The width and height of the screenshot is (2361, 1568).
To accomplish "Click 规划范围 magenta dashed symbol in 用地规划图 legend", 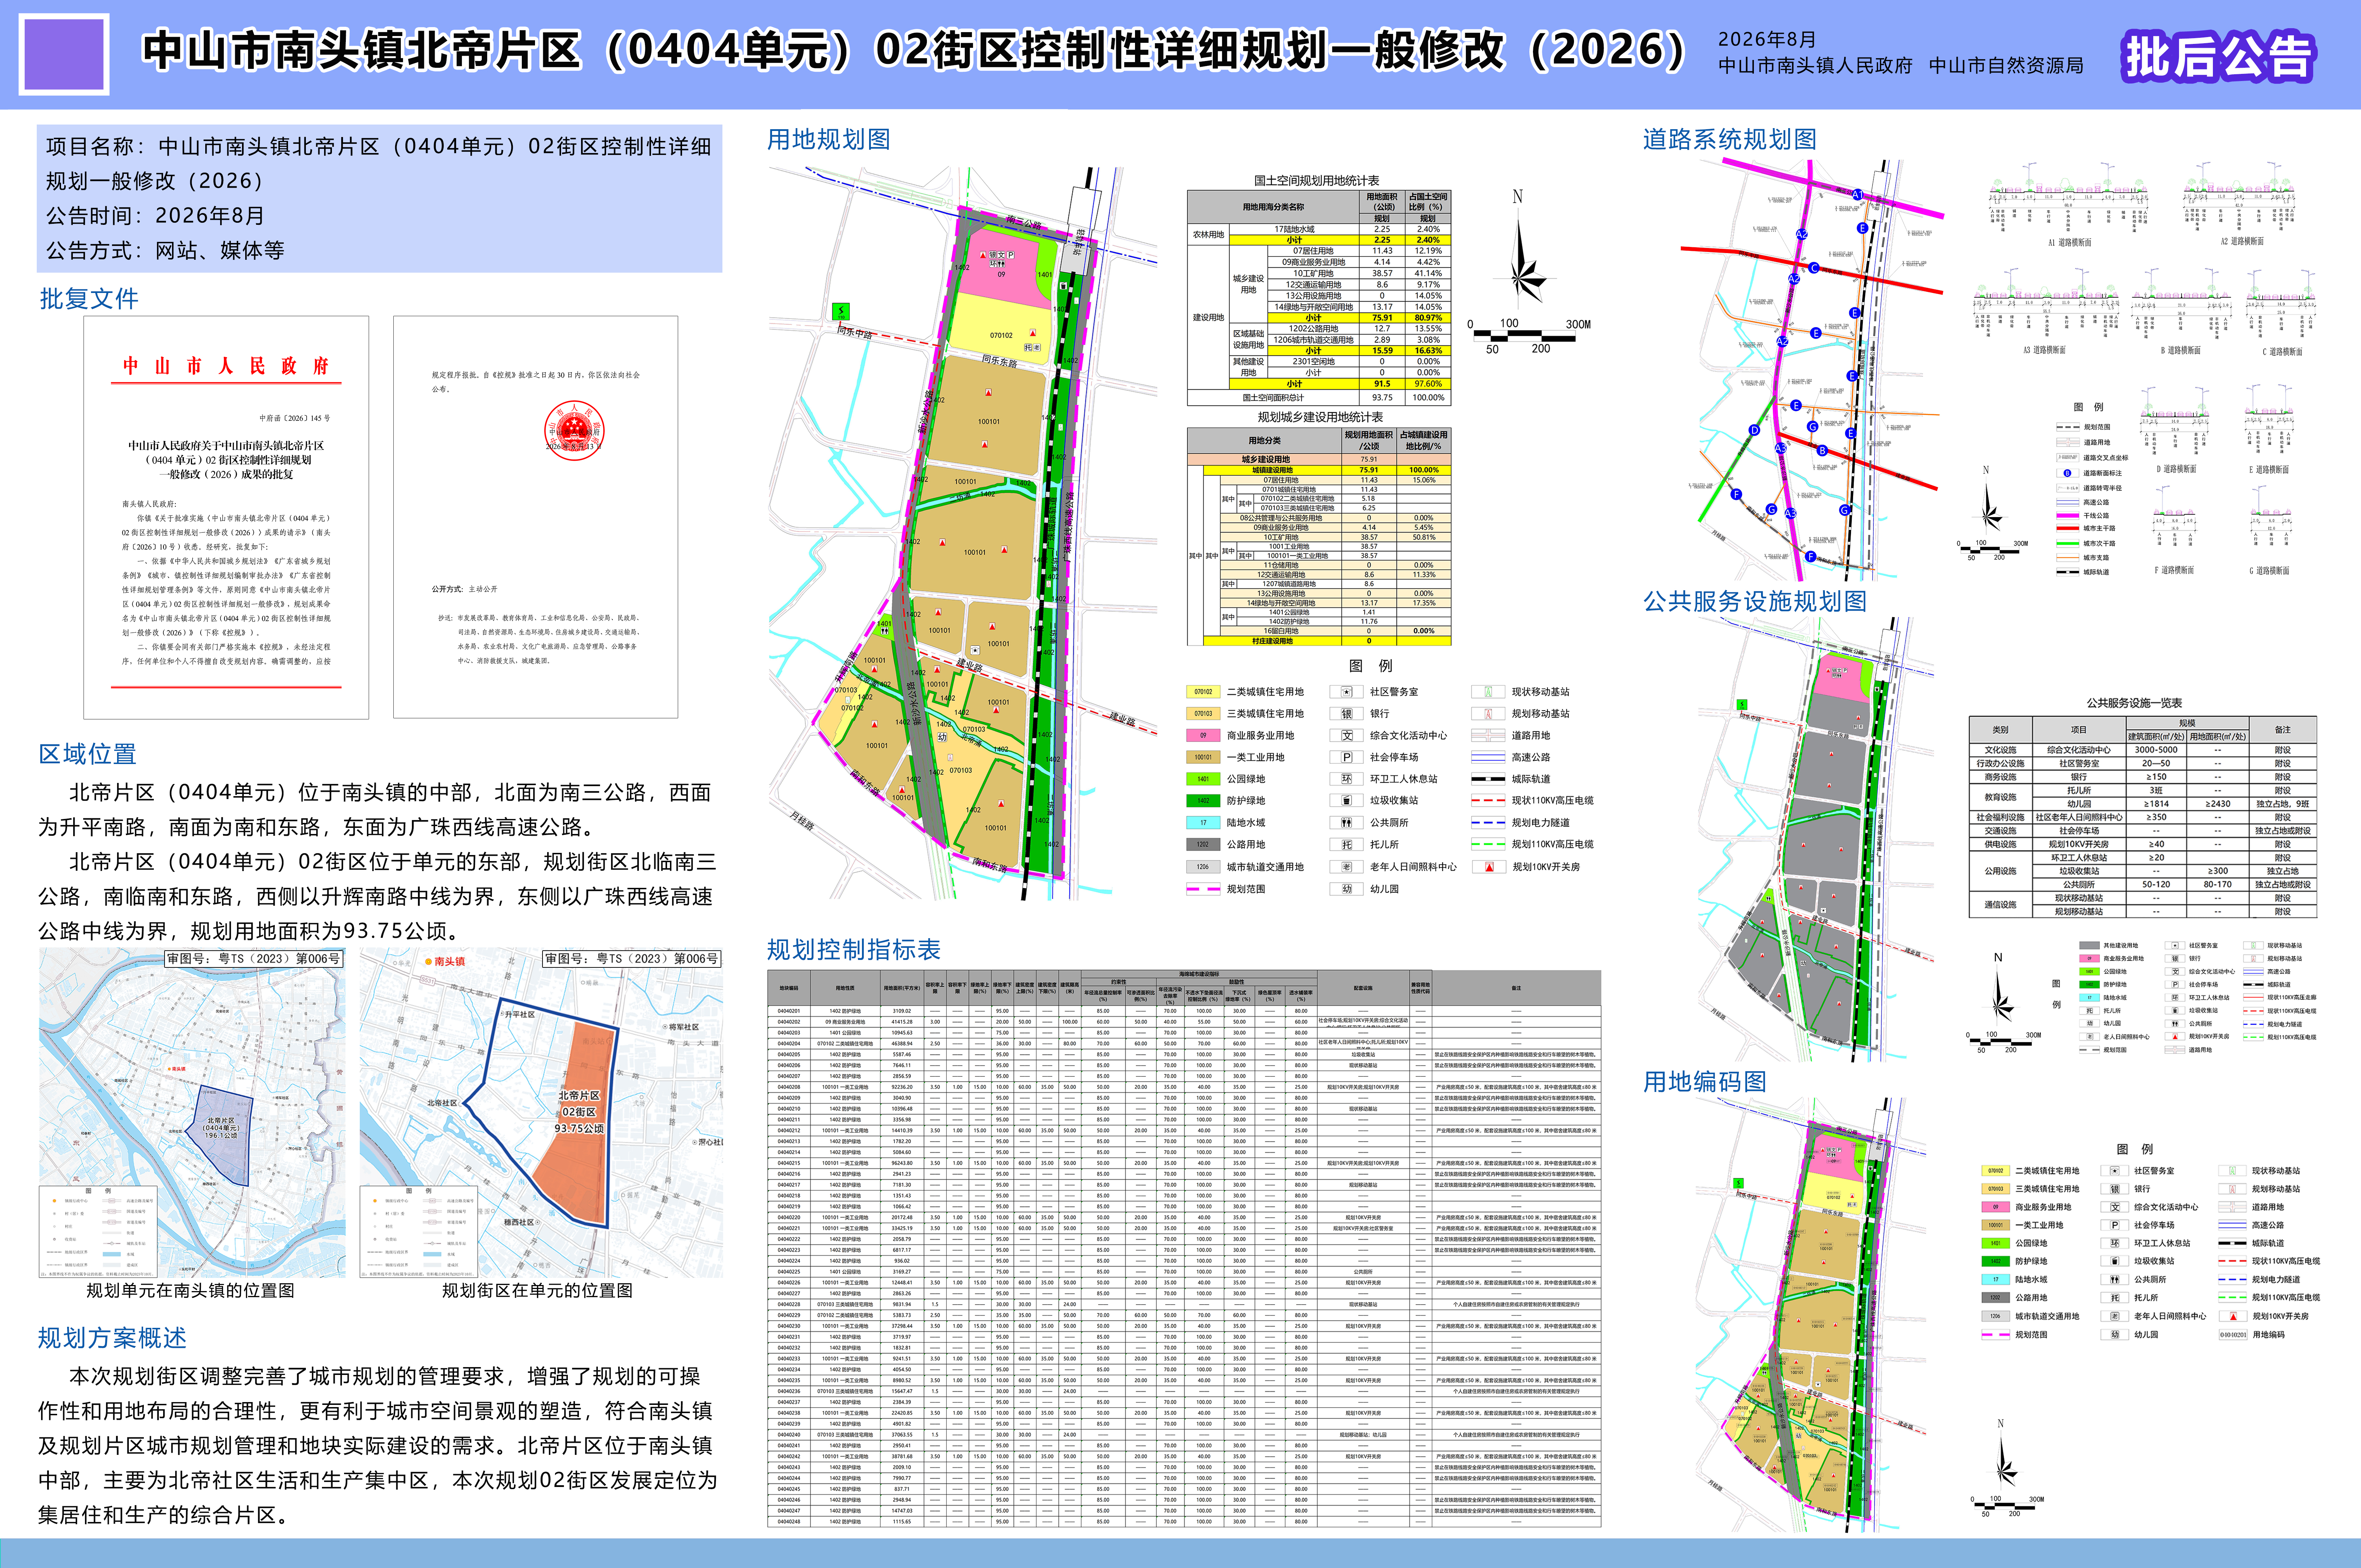I will 1203,889.
